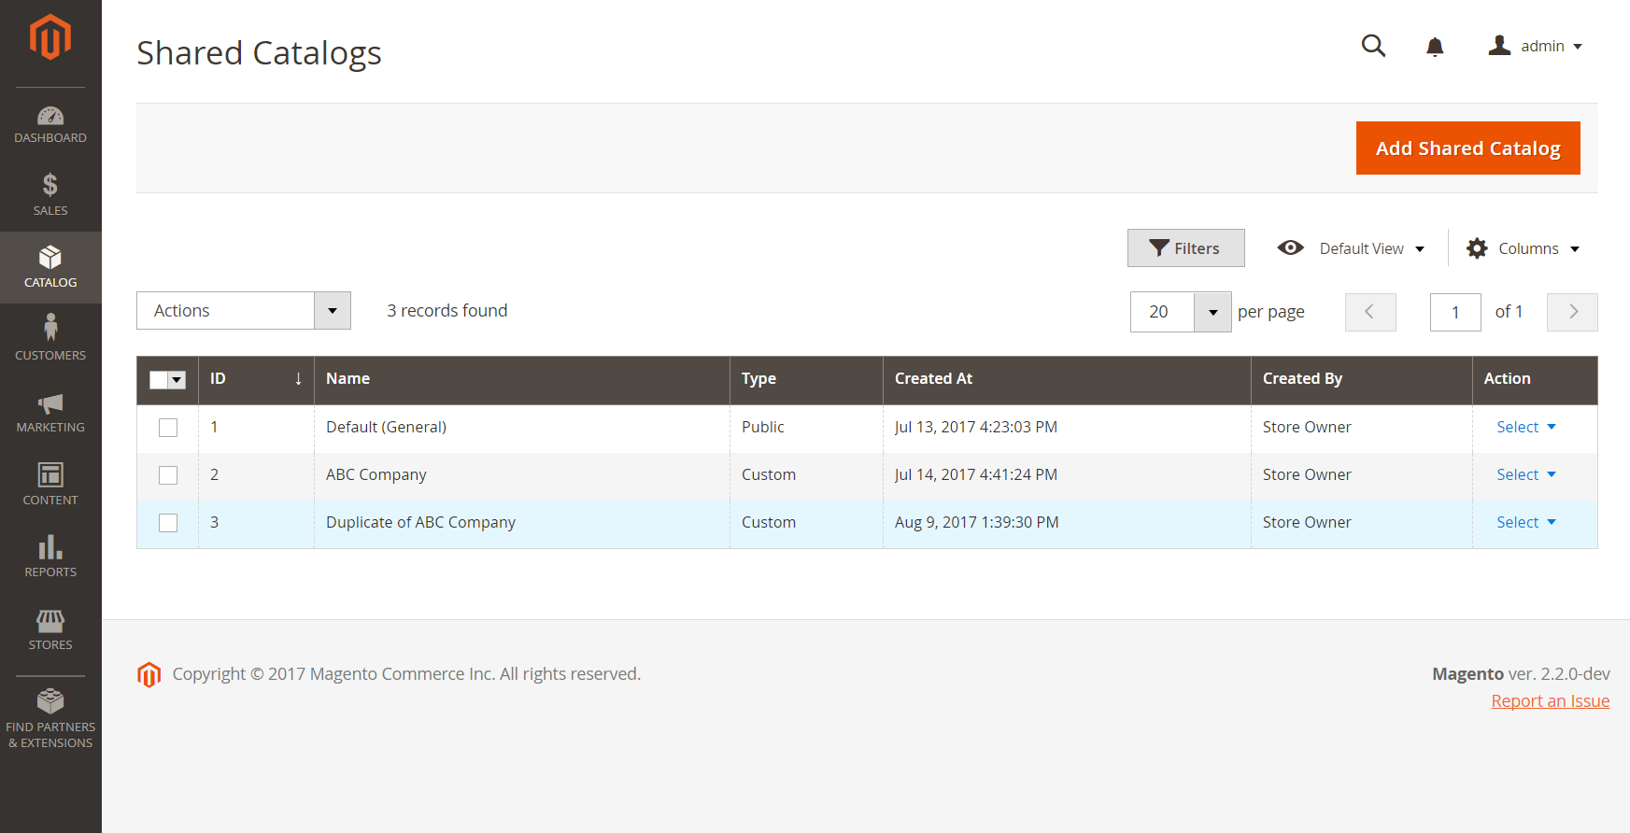Click the Magento logo in footer

(x=149, y=674)
